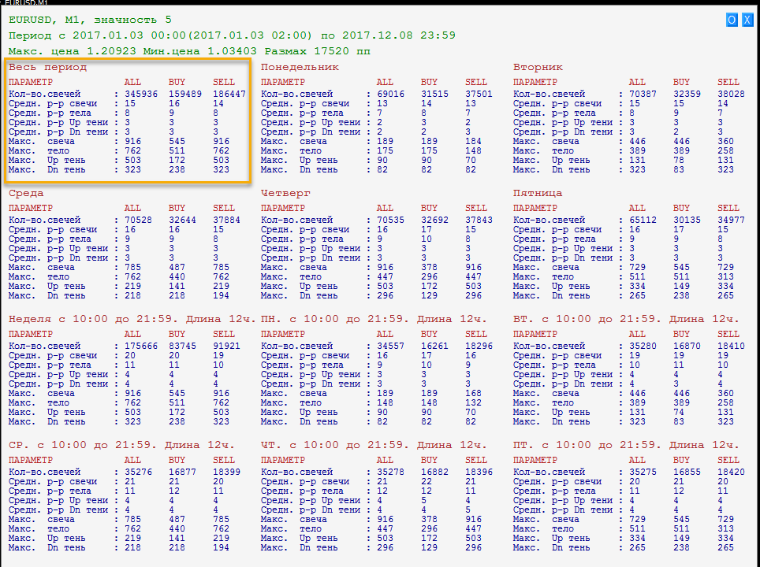The width and height of the screenshot is (760, 567).
Task: Select the 'Четверг' section heading
Action: point(285,193)
